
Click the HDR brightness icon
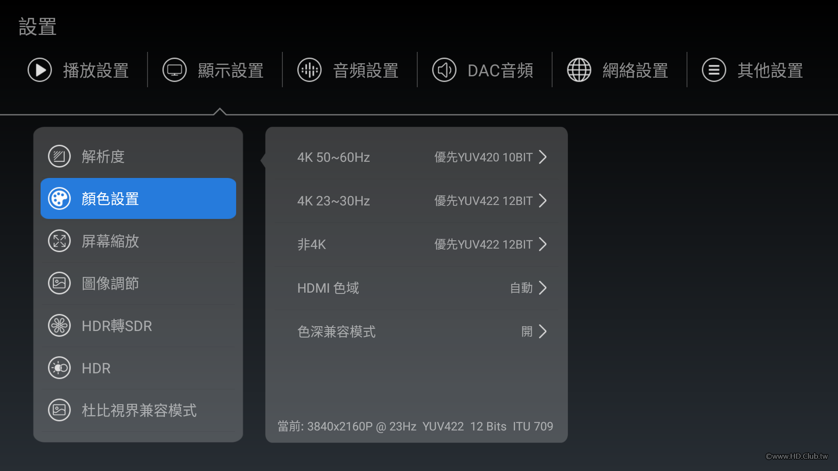(x=59, y=368)
